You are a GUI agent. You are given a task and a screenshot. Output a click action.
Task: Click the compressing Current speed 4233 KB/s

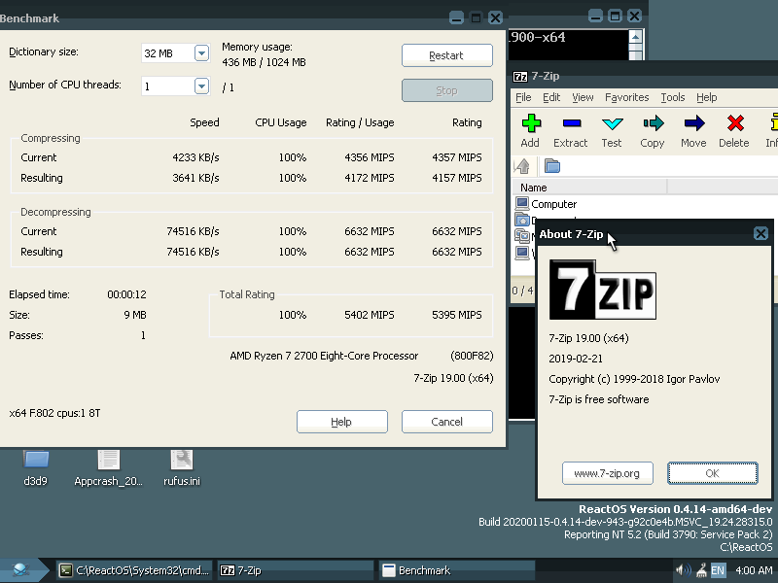coord(195,157)
